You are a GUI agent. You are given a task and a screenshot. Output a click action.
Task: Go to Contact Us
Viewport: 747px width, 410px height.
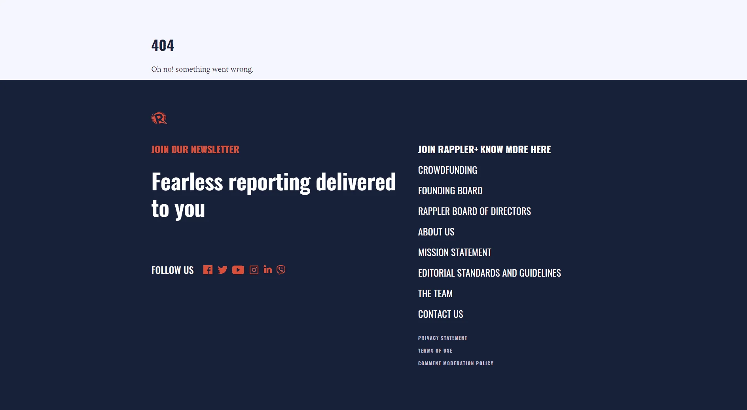[440, 314]
